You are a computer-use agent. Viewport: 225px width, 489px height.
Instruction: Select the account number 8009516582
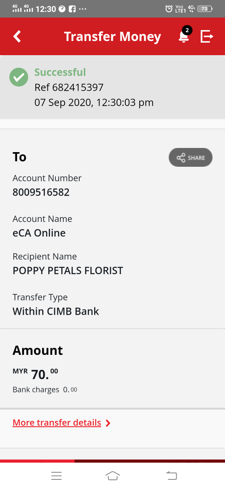[x=41, y=192]
